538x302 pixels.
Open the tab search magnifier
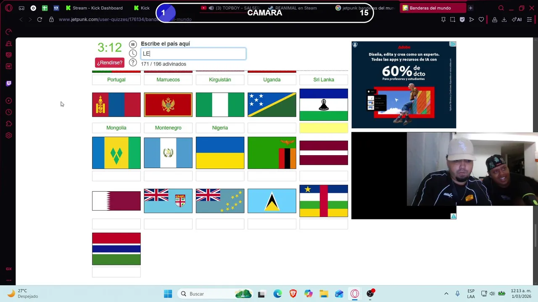pyautogui.click(x=501, y=8)
